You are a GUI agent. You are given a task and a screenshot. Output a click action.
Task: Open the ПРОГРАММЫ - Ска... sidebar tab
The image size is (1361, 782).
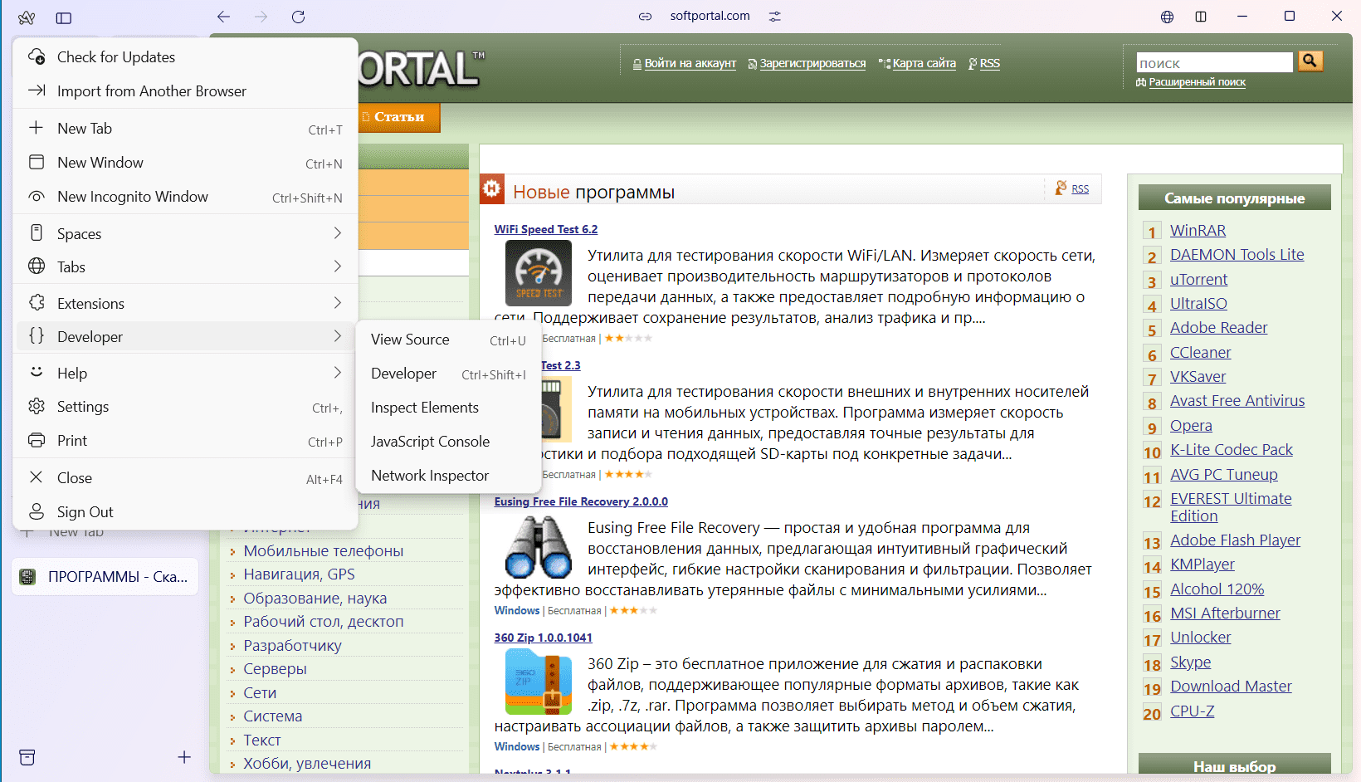(x=105, y=577)
